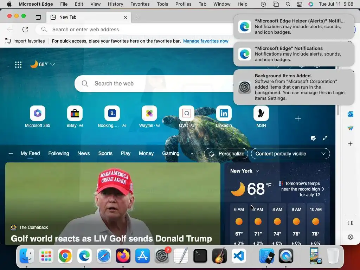Screen dimensions: 360x270
Task: Close the New Tab tab
Action: click(125, 17)
